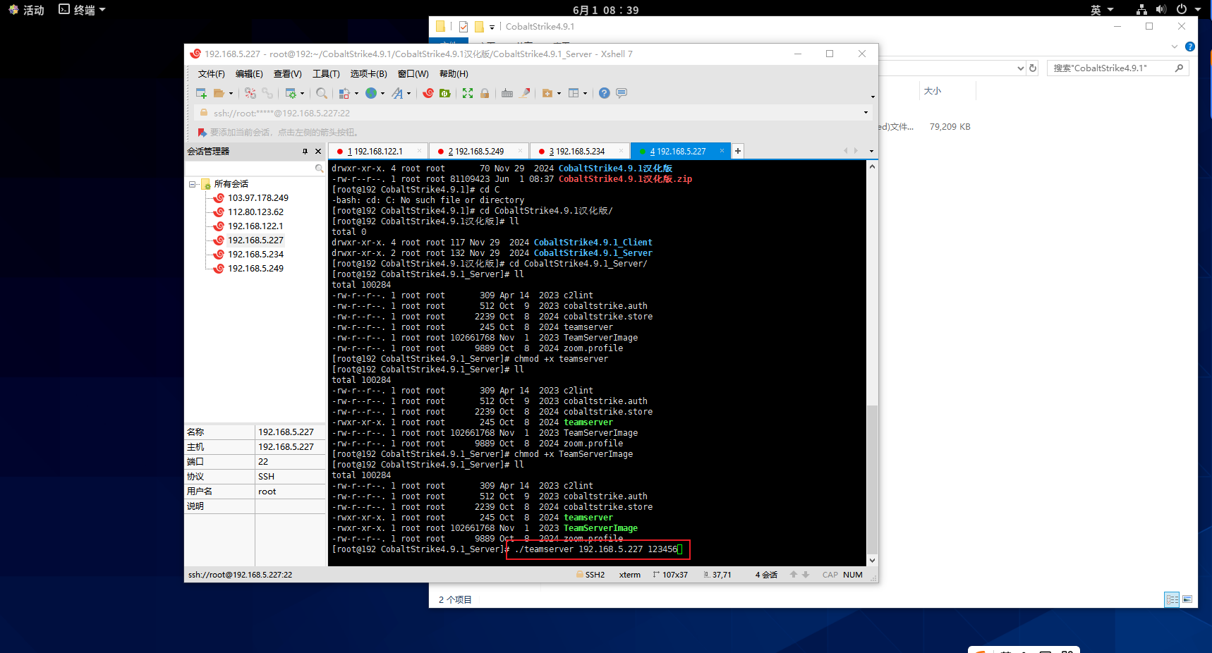The image size is (1212, 653).
Task: Open the tab list dropdown arrow at tab bar end
Action: coord(871,151)
